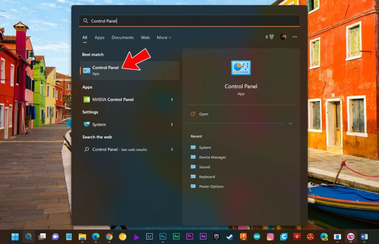The width and height of the screenshot is (379, 244).
Task: Launch Arduino IDE from the taskbar
Action: (257, 237)
